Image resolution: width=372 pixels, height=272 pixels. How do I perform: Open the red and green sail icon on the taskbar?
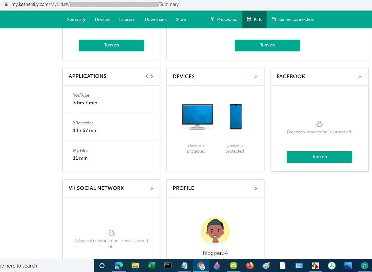point(315,266)
